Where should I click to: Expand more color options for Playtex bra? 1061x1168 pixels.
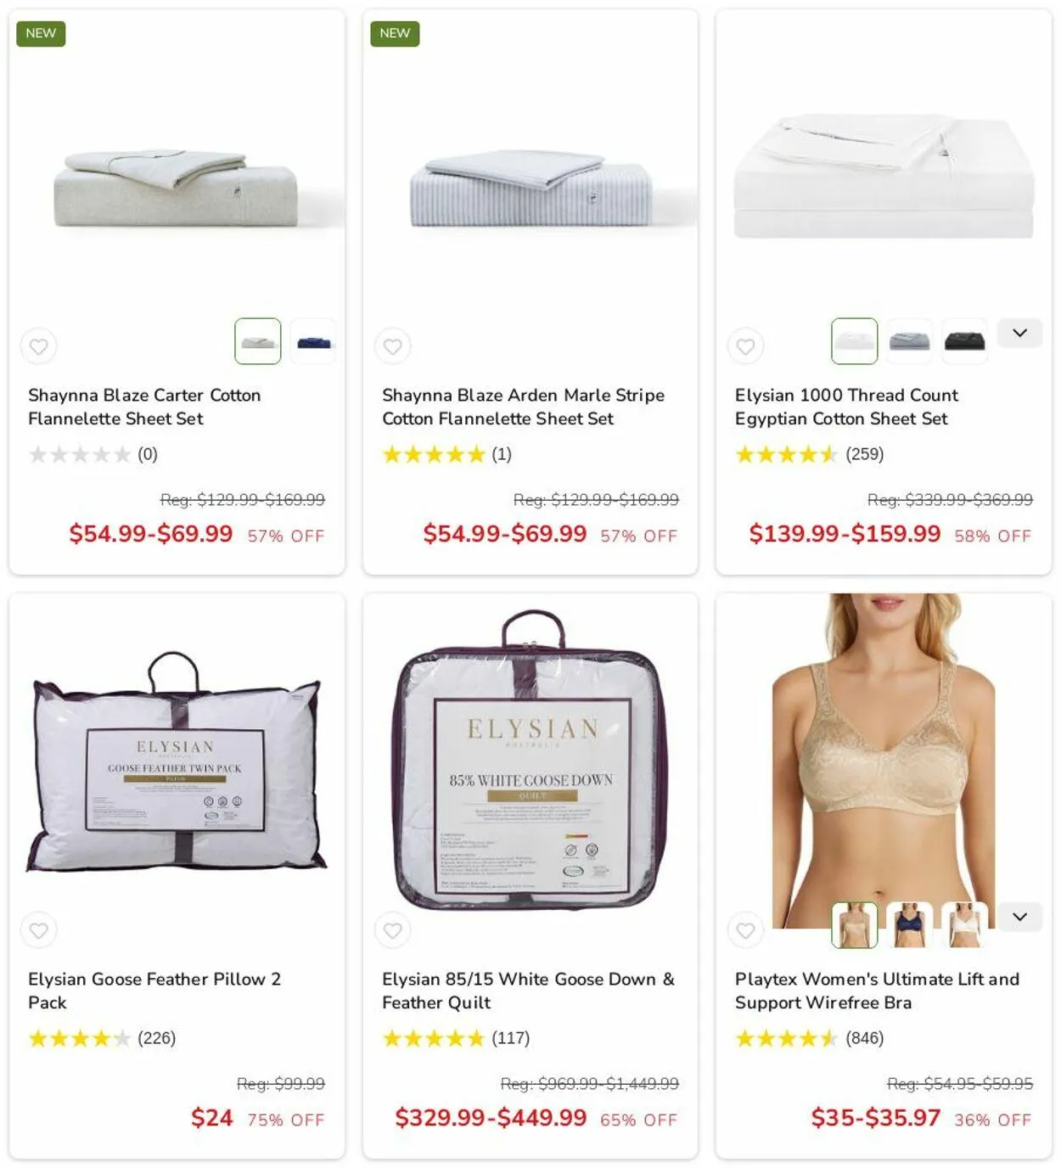tap(1019, 917)
